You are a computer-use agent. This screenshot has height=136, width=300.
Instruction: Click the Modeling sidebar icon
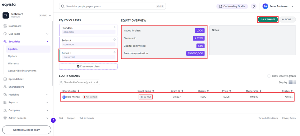pos(5,95)
